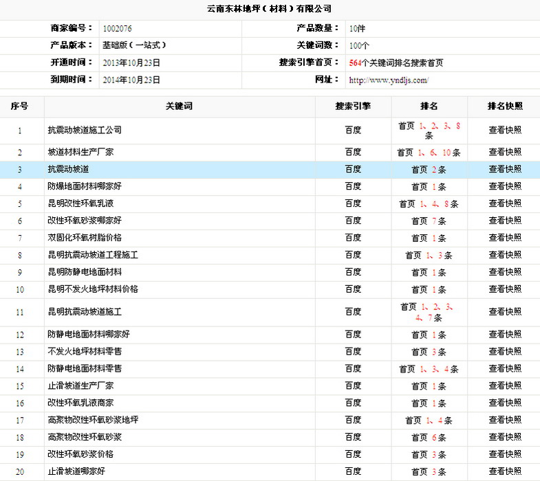
Task: Click the 搜索引擎 column header
Action: (353, 107)
